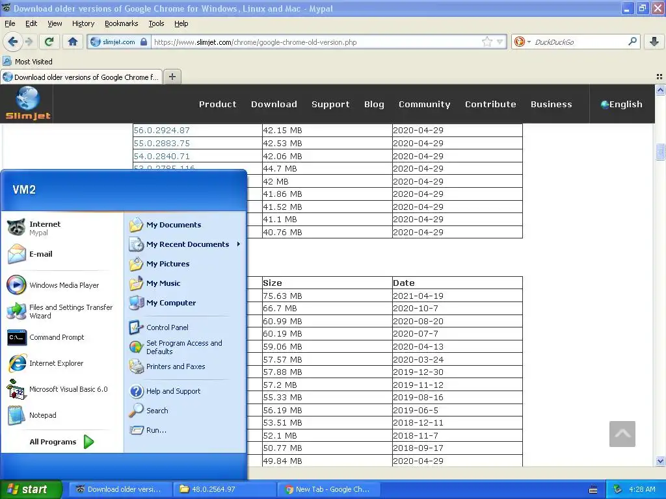Open Set Program Access and Defaults
This screenshot has width=666, height=499.
click(x=185, y=347)
